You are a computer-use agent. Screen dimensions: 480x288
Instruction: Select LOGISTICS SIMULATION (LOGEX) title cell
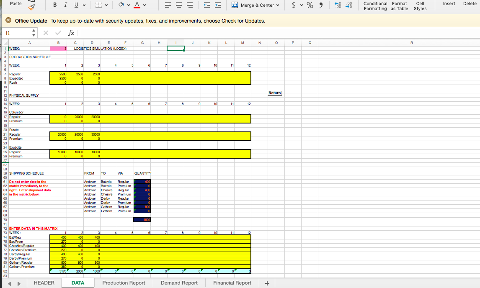(100, 49)
